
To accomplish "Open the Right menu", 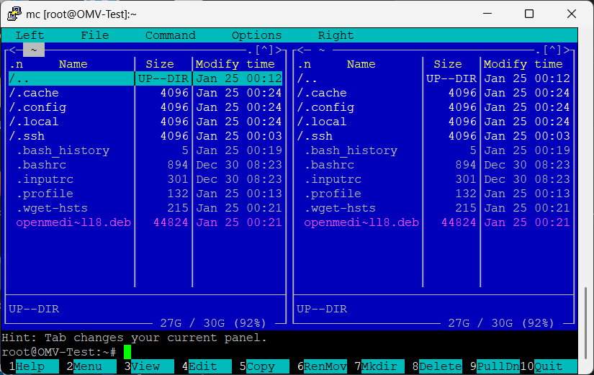I will 336,35.
